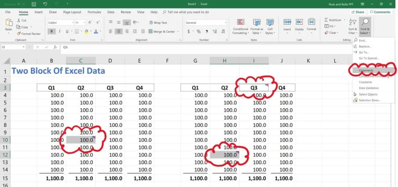Open the fill color dropdown arrow
Screen dimensions: 398x187
click(x=91, y=31)
